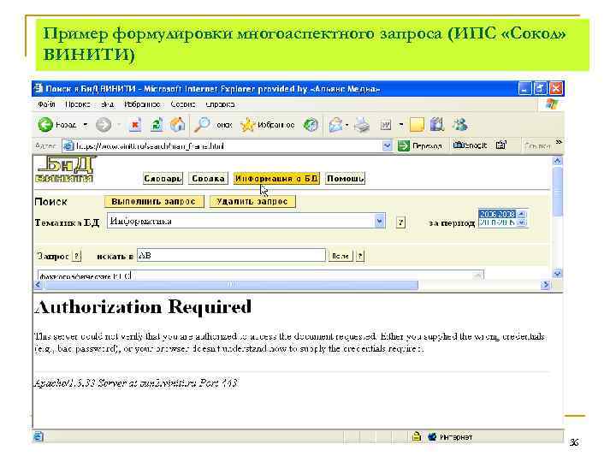The width and height of the screenshot is (616, 462).
Task: Click the horizontal scrollbar right arrow
Action: pyautogui.click(x=545, y=285)
